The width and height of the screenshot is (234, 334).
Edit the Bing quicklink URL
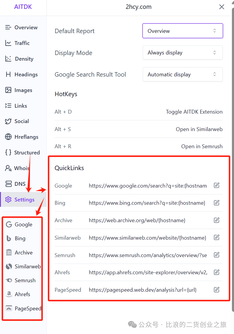(217, 203)
